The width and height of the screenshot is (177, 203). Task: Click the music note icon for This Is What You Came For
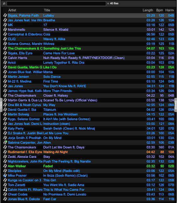click(x=5, y=190)
